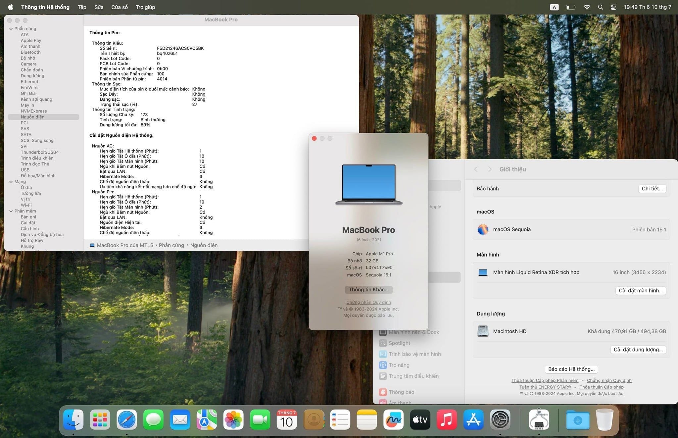Click the Thông tin Khác... button

click(x=368, y=290)
